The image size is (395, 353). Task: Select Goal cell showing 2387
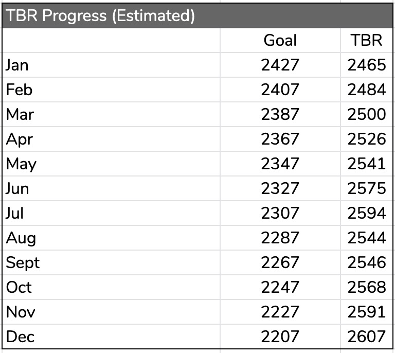tap(280, 114)
